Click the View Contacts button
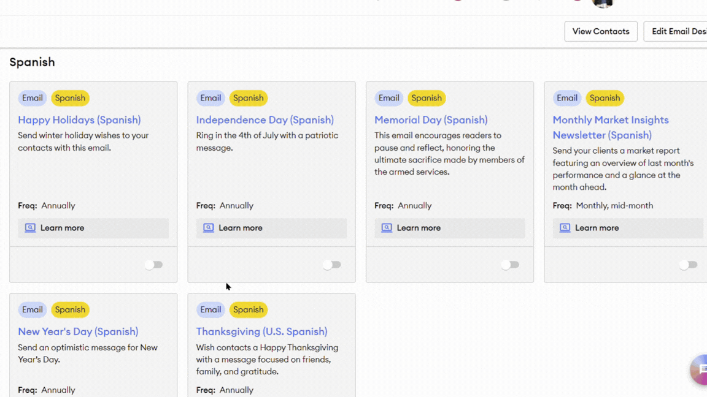Viewport: 707px width, 397px height. (600, 31)
